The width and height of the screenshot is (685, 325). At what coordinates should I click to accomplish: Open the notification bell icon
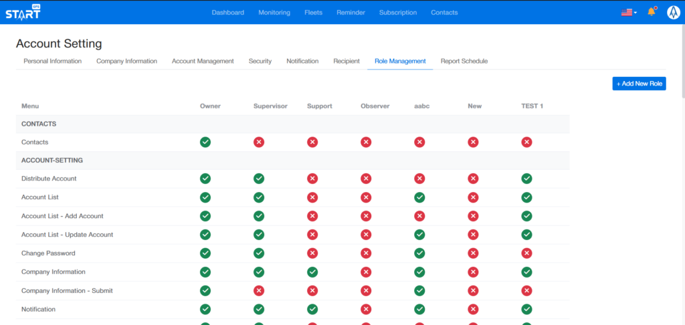(651, 12)
